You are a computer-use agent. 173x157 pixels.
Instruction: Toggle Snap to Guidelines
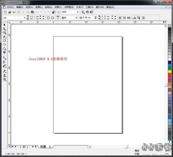[x=124, y=18]
